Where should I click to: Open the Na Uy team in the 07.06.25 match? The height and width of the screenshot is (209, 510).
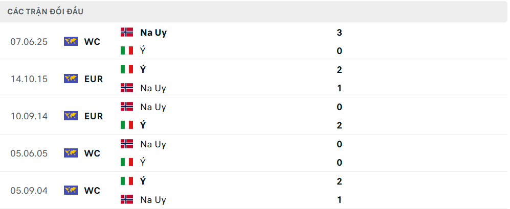tap(153, 32)
